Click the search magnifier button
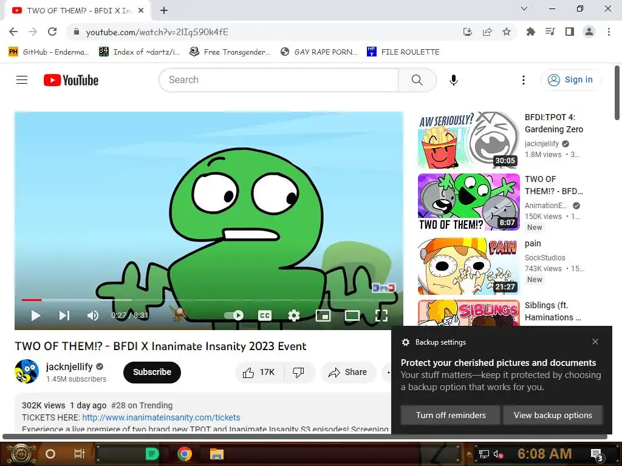 click(417, 80)
